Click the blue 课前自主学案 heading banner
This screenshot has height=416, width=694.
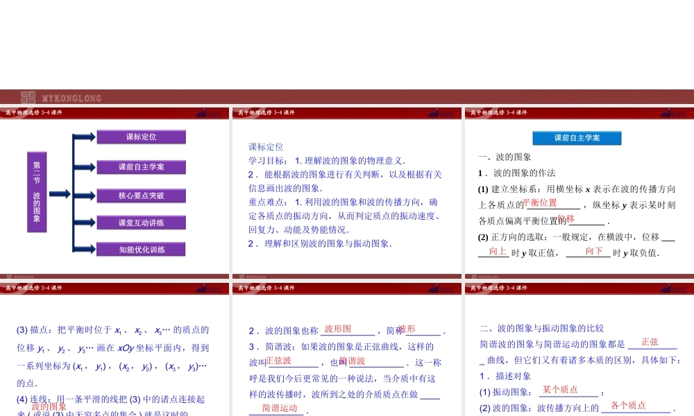pyautogui.click(x=577, y=138)
